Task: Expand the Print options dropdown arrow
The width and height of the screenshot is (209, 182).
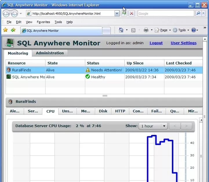Action: pyautogui.click(x=152, y=30)
